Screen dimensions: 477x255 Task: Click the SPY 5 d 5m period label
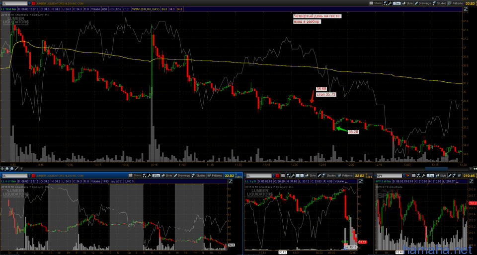coord(383,181)
